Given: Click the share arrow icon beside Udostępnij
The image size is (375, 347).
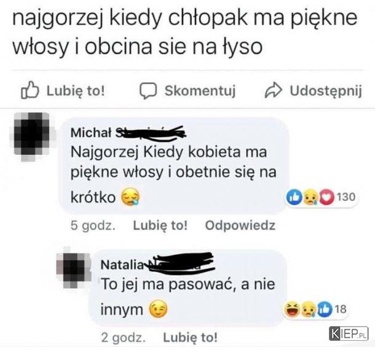Looking at the screenshot, I should pyautogui.click(x=274, y=90).
